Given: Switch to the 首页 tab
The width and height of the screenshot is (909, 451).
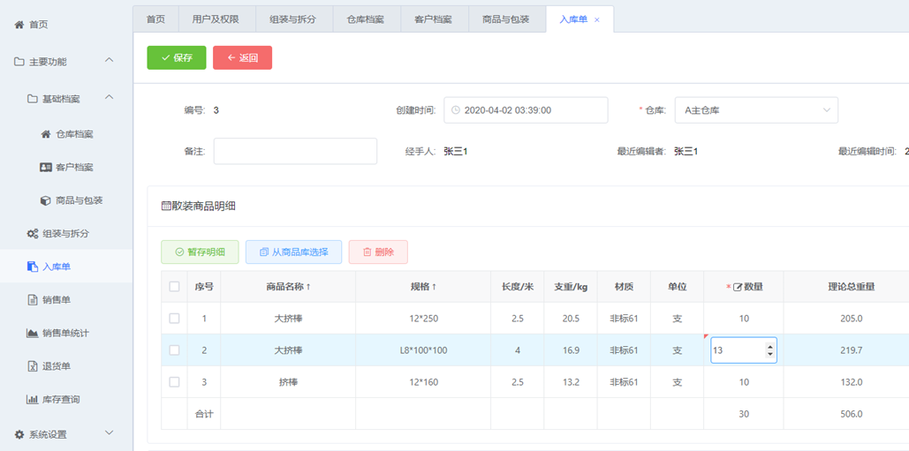Looking at the screenshot, I should pyautogui.click(x=156, y=19).
